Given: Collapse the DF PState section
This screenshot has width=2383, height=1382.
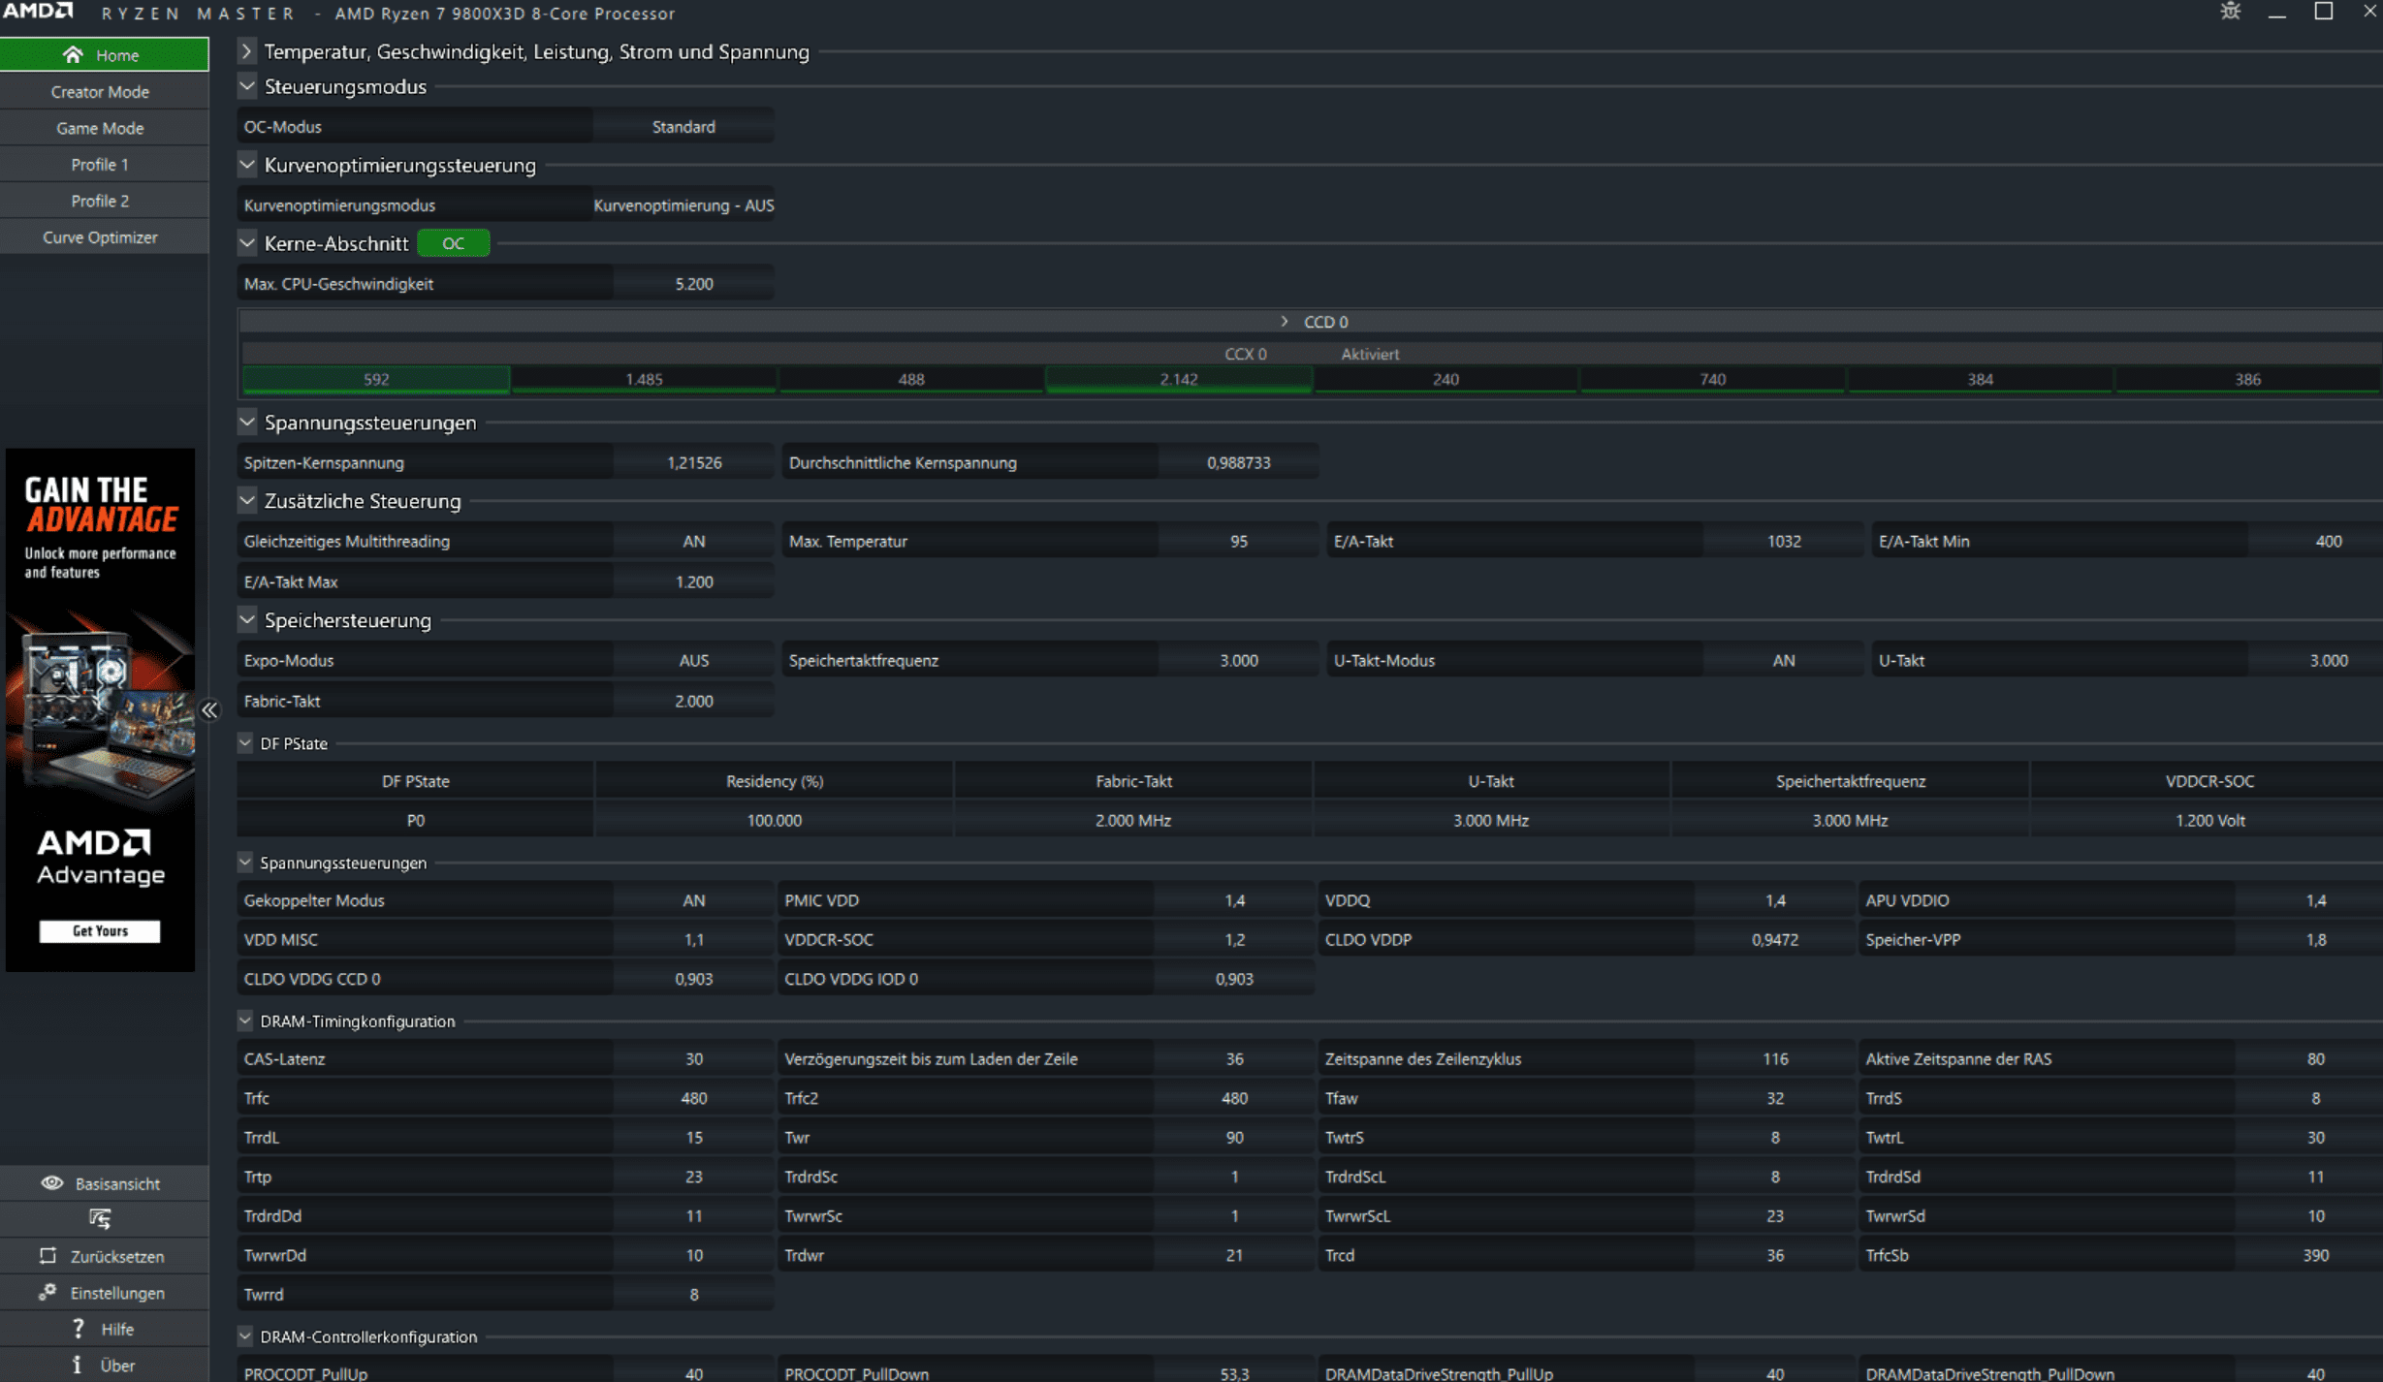Looking at the screenshot, I should coord(245,743).
